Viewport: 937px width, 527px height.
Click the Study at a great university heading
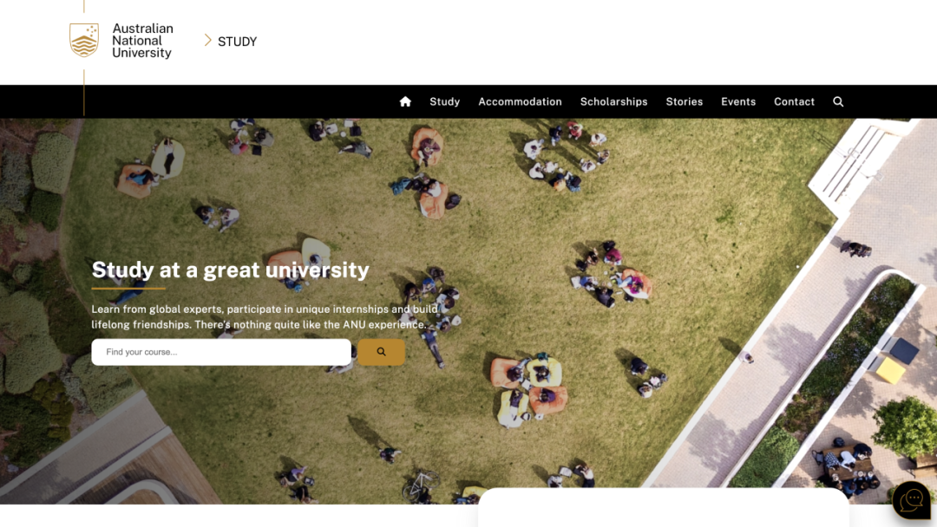[230, 270]
